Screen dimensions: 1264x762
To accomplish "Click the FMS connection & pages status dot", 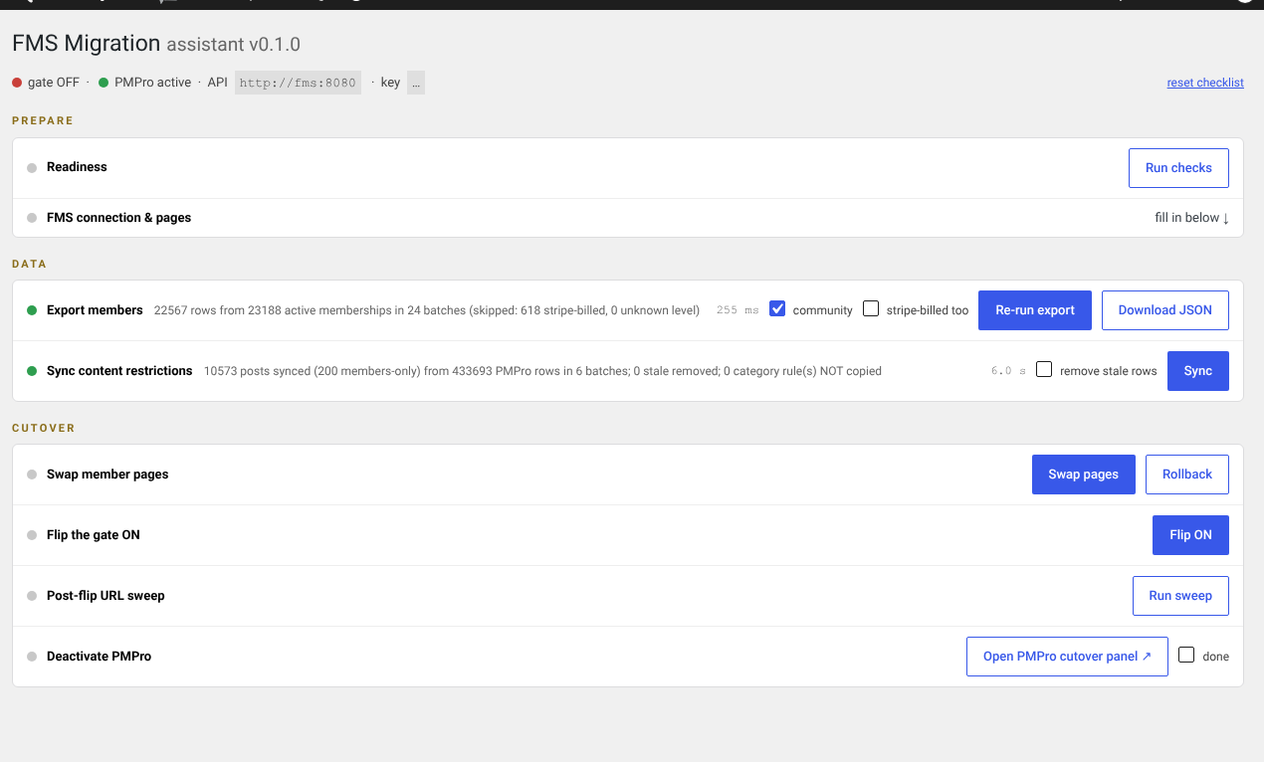I will click(32, 218).
